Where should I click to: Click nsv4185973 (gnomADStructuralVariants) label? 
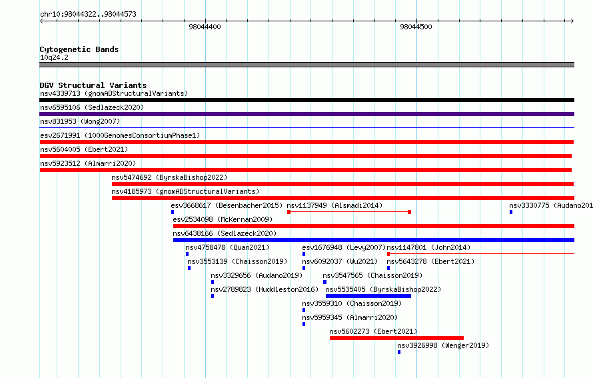click(185, 191)
